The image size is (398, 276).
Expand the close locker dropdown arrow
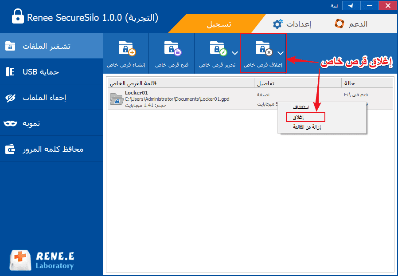coord(281,53)
